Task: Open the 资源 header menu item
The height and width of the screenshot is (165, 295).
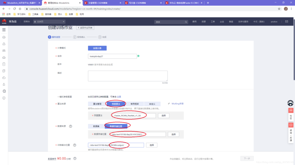Action: tap(204, 21)
